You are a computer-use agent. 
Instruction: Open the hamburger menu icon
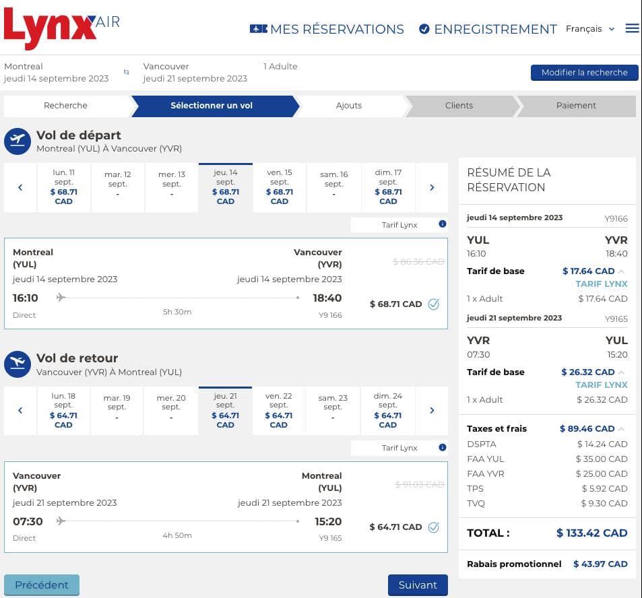coord(632,28)
